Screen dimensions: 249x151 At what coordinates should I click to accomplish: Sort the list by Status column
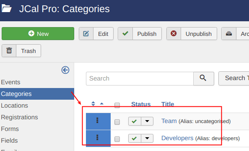click(x=141, y=104)
